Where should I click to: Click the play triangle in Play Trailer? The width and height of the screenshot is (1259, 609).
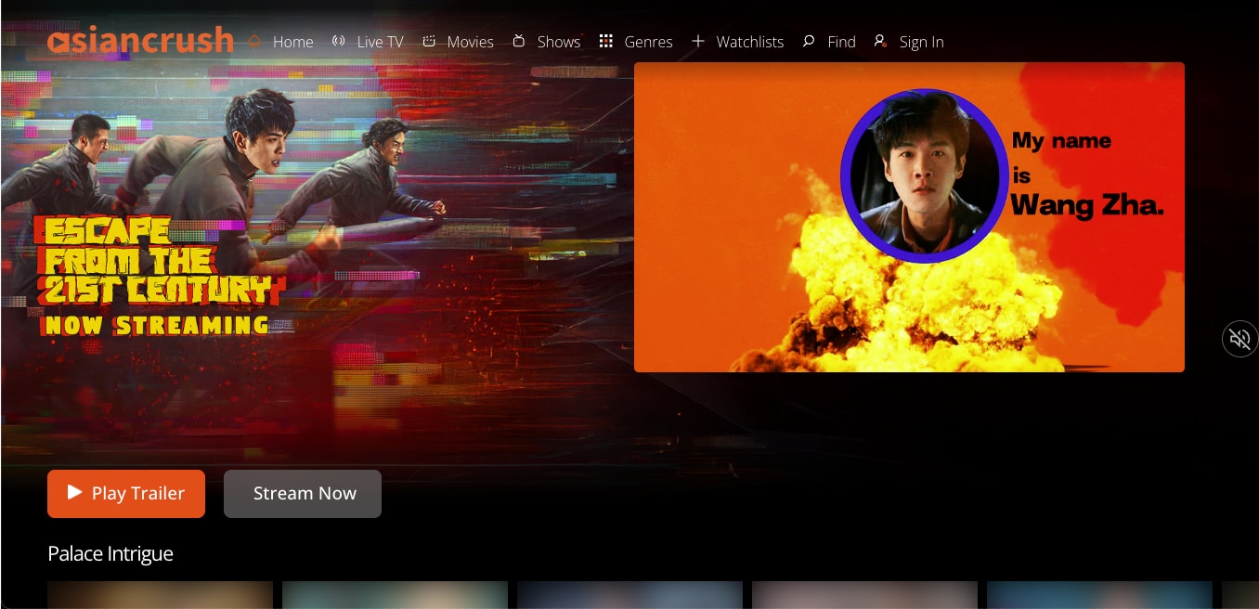coord(75,492)
